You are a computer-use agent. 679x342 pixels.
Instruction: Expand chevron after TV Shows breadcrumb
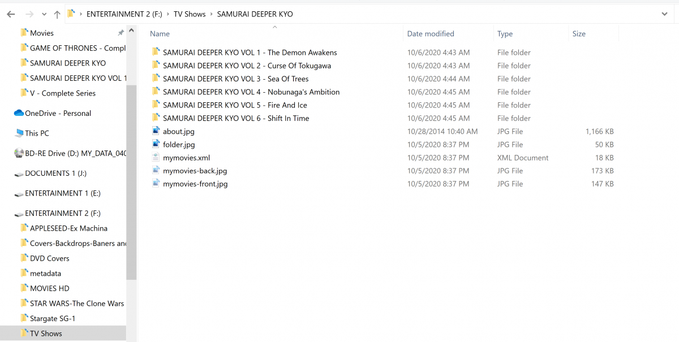click(212, 14)
